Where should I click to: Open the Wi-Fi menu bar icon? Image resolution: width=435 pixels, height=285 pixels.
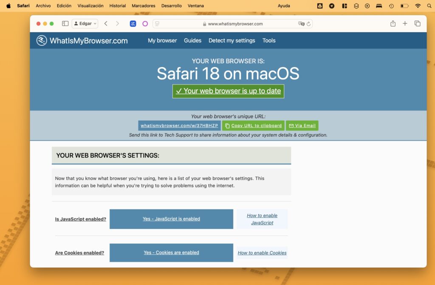click(x=418, y=6)
